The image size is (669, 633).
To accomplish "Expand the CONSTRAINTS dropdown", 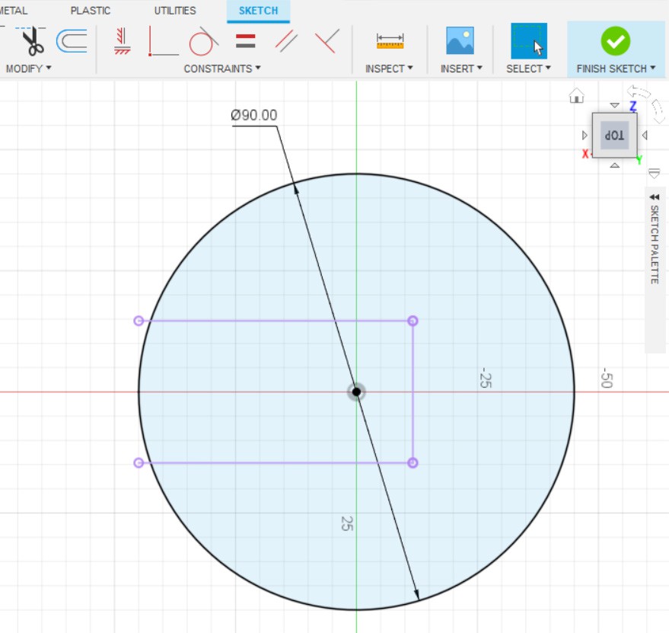I will pyautogui.click(x=222, y=69).
